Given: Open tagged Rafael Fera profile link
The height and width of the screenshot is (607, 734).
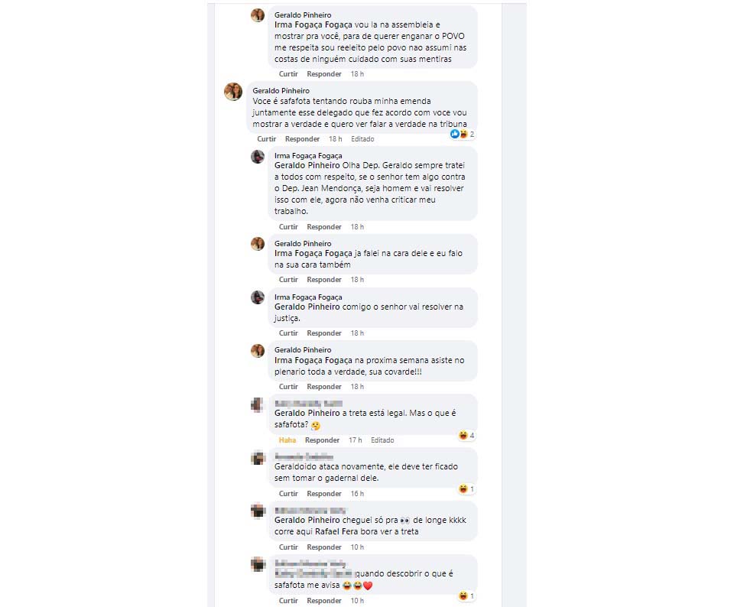Looking at the screenshot, I should click(x=337, y=531).
